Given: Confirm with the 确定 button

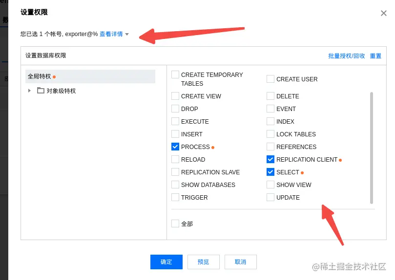Looking at the screenshot, I should 166,262.
